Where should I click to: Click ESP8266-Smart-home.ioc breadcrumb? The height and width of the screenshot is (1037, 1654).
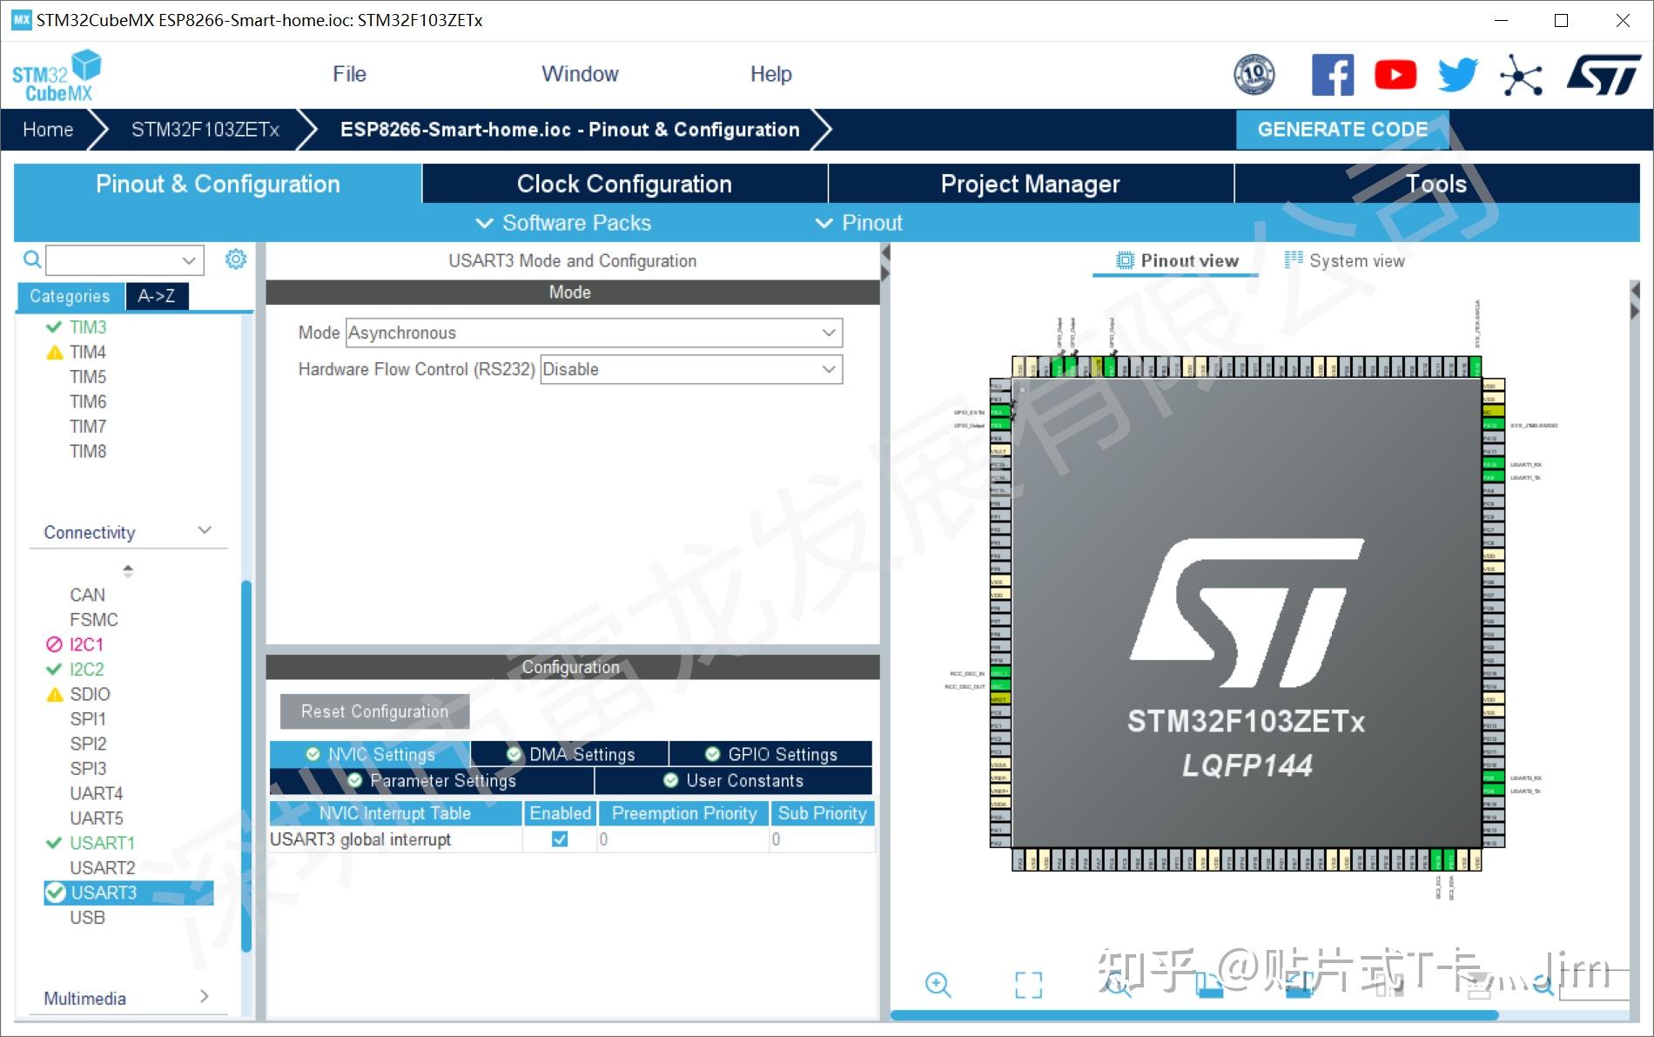[x=569, y=130]
